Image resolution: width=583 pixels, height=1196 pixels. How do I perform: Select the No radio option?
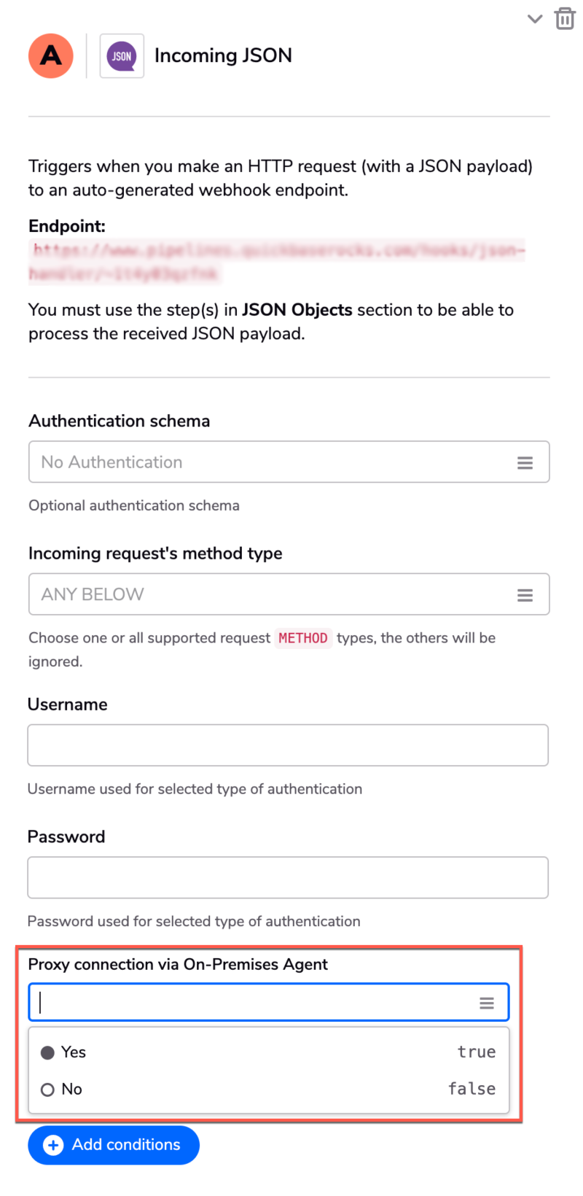(x=47, y=1090)
